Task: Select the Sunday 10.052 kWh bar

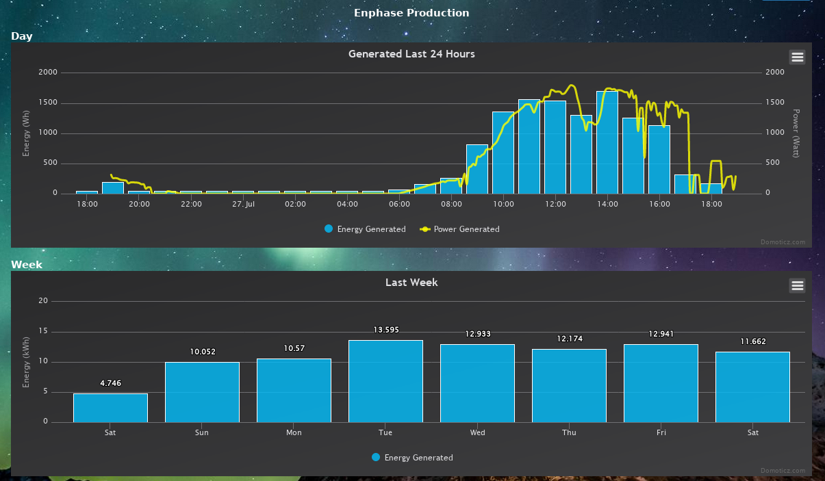Action: point(202,392)
